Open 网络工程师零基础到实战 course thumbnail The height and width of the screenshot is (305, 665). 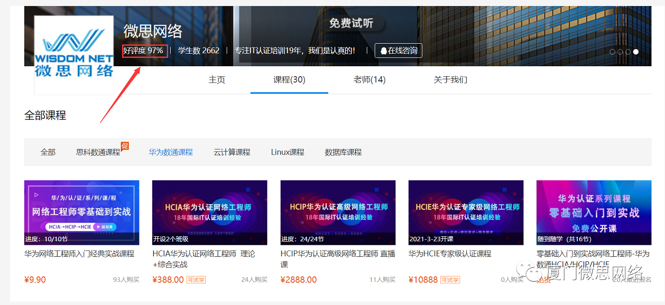pos(82,213)
